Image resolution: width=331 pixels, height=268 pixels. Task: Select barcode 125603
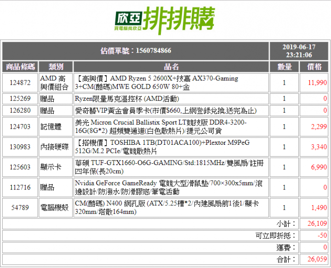click(x=20, y=167)
